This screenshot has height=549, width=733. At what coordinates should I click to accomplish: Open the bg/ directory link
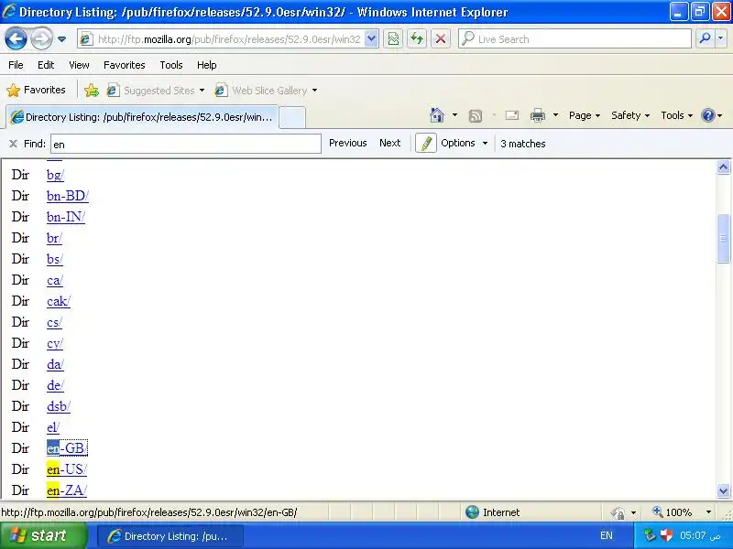click(x=55, y=175)
